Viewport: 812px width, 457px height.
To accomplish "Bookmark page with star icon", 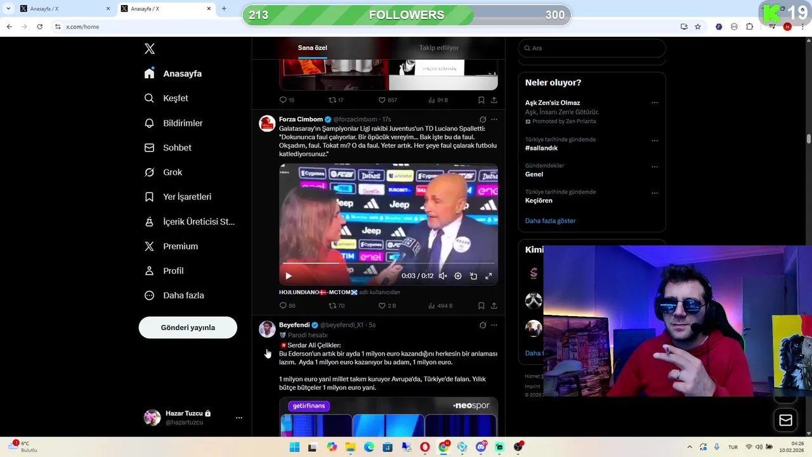I will (x=698, y=27).
